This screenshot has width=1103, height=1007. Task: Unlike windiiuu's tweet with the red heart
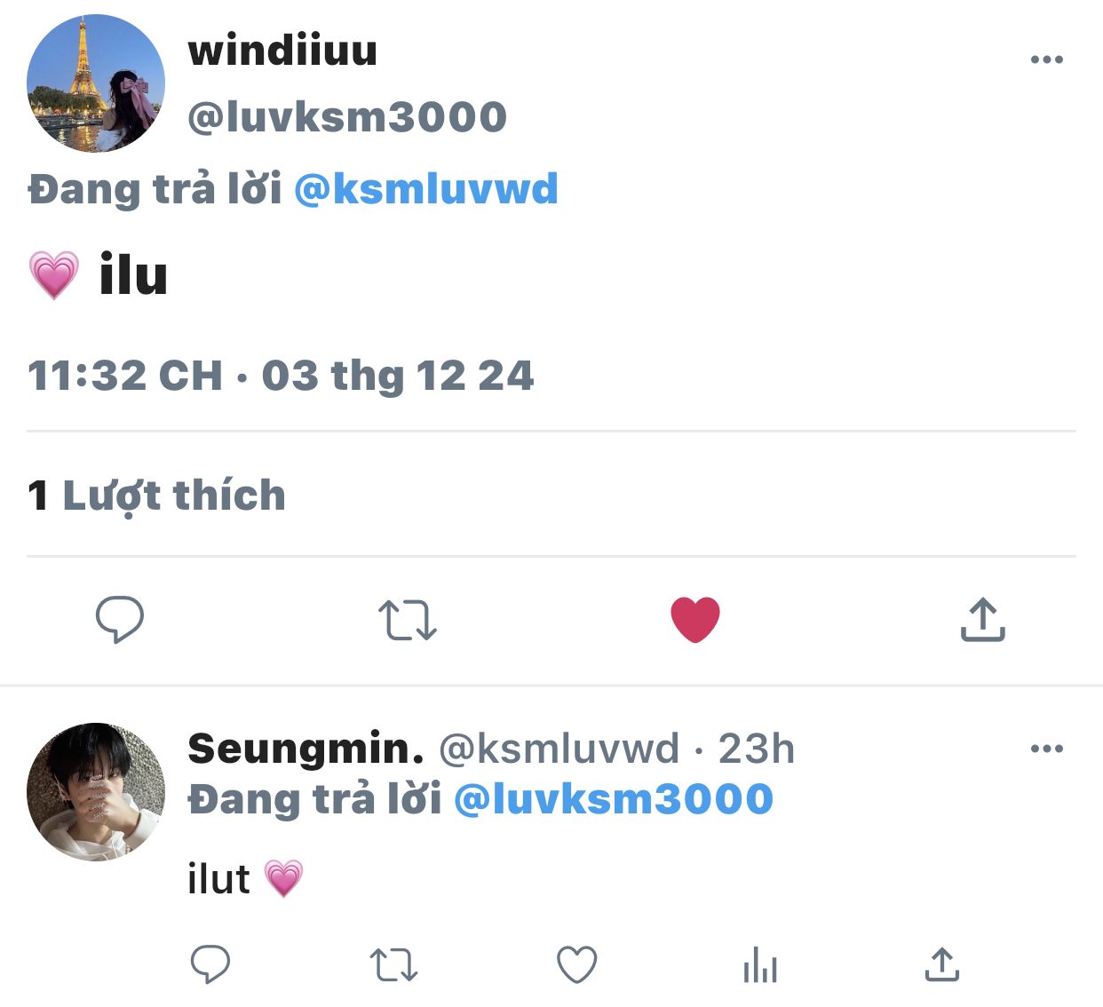pos(695,619)
